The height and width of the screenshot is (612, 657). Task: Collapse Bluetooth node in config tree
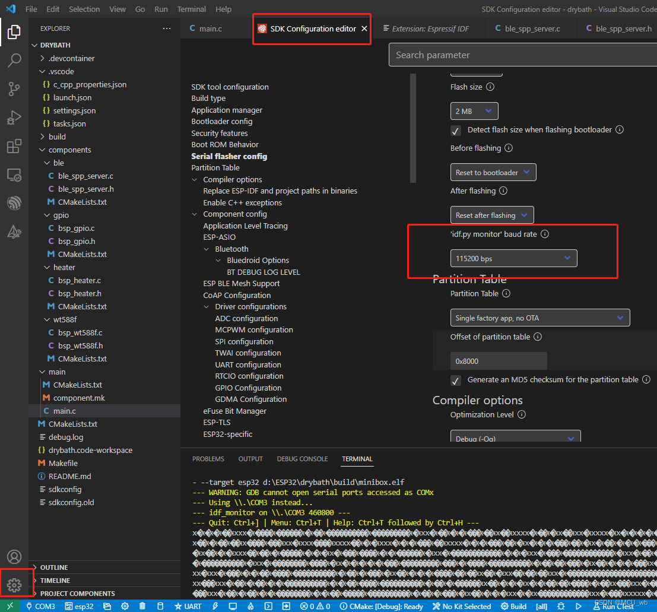pos(206,249)
